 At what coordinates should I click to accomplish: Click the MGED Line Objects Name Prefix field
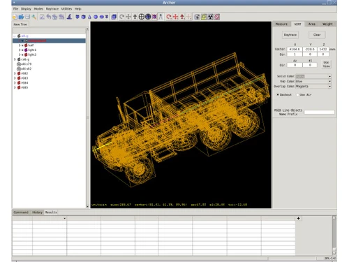tap(319, 112)
